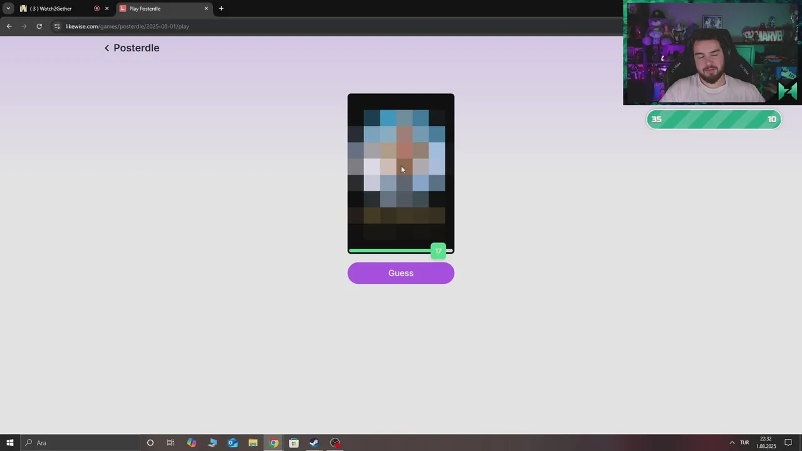The image size is (802, 451).
Task: Click the 35 score on green bar
Action: [657, 119]
